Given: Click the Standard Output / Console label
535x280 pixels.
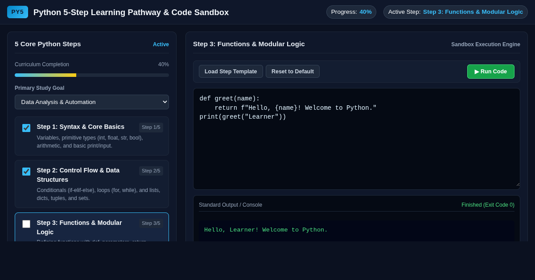Looking at the screenshot, I should tap(230, 205).
